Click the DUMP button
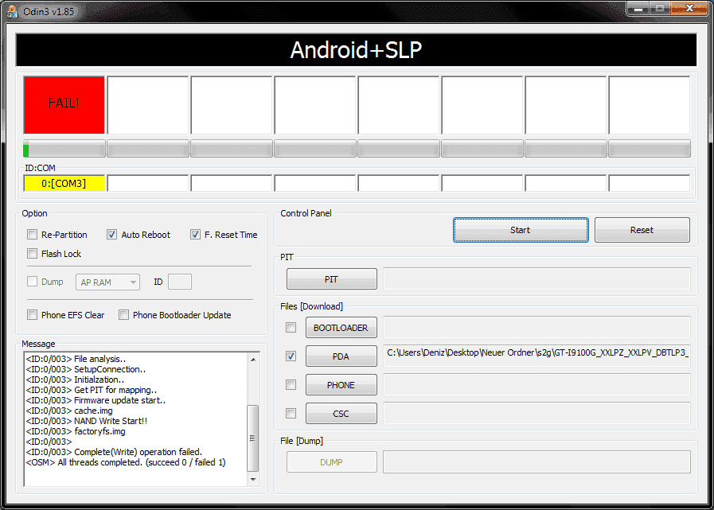 [x=331, y=462]
